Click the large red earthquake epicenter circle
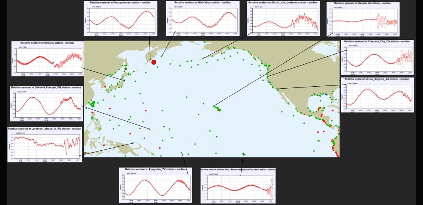Screen dimensions: 423x205 coord(154,62)
